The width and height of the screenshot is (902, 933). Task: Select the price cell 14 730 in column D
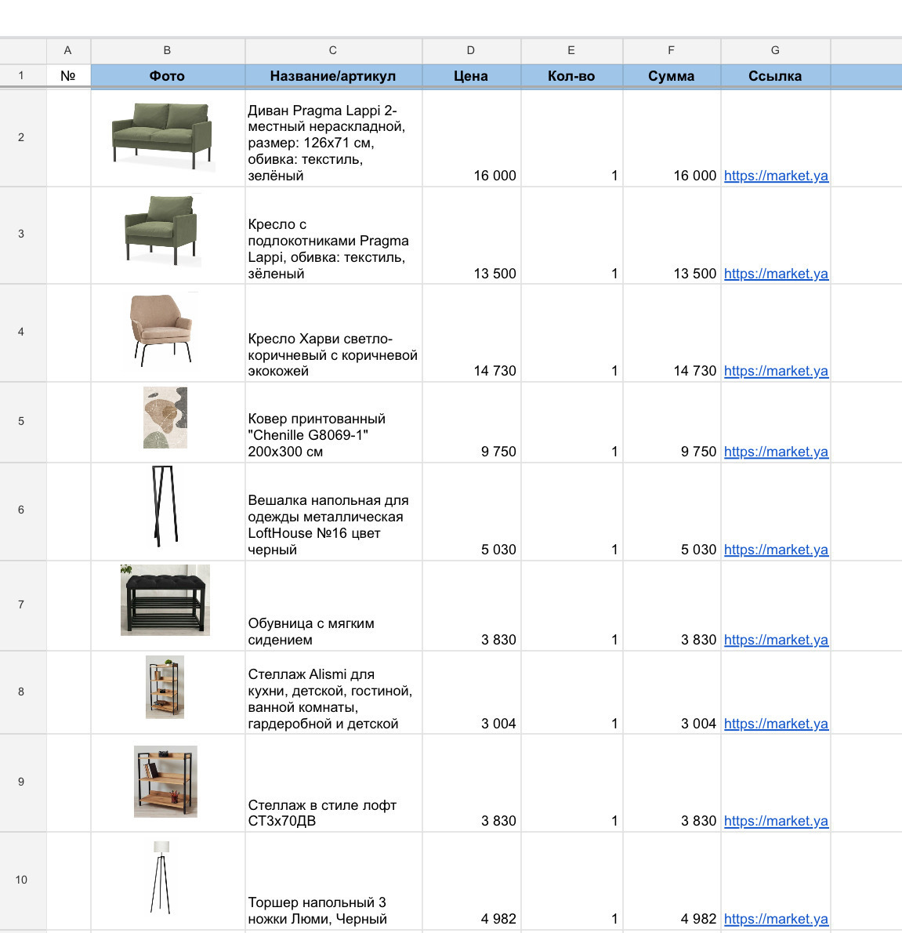pyautogui.click(x=472, y=332)
